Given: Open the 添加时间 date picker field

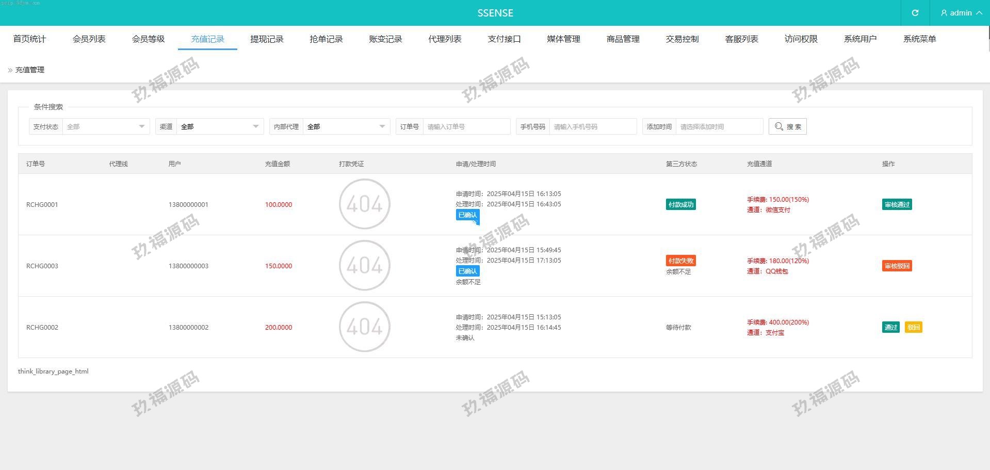Looking at the screenshot, I should coord(719,126).
